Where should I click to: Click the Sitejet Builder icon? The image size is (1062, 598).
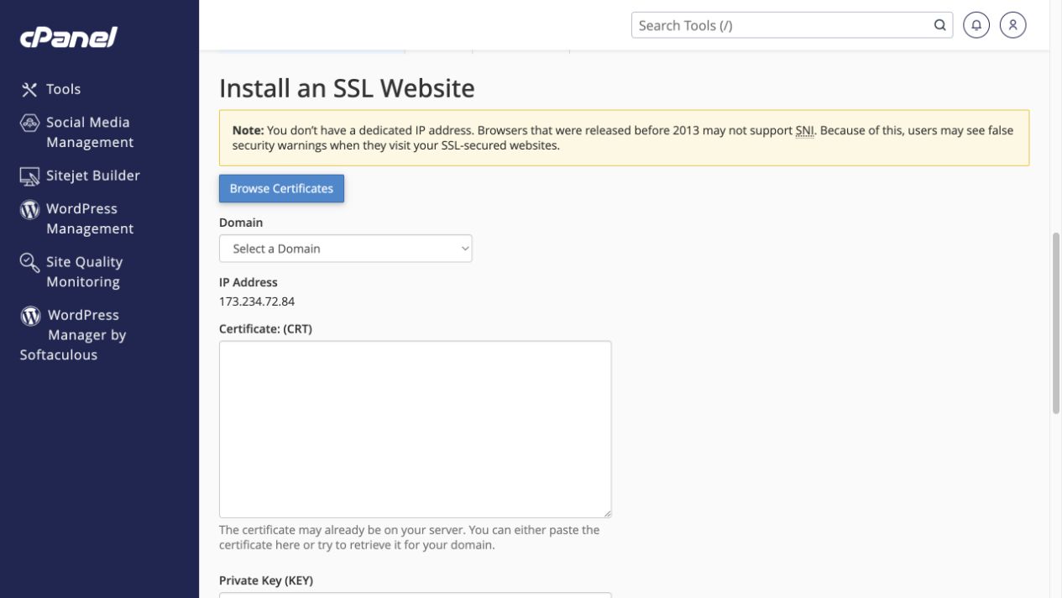(x=29, y=176)
